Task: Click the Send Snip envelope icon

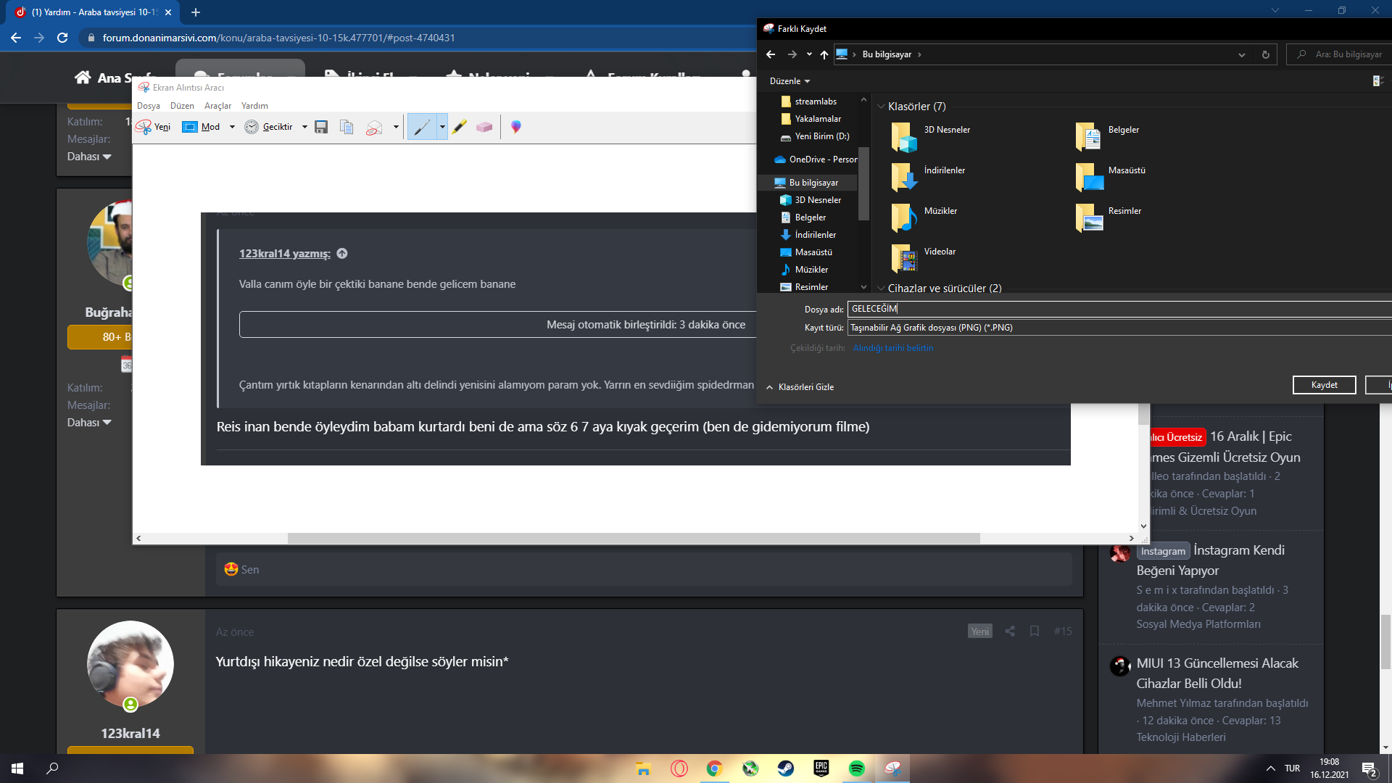Action: click(374, 127)
